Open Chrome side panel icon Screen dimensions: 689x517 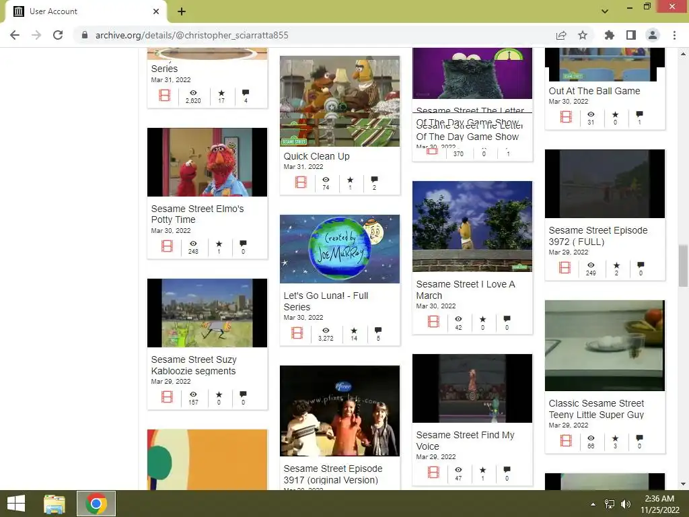coord(631,35)
